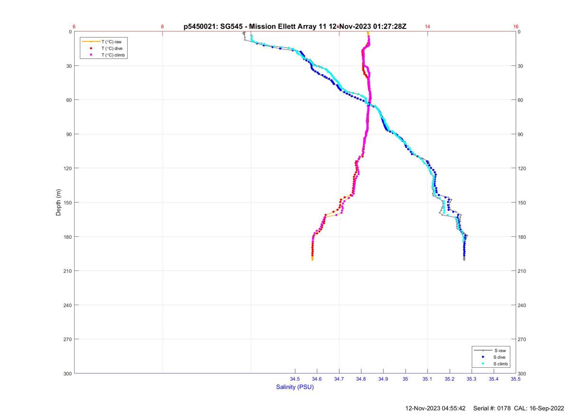Screen dimensions: 570x420
Task: Select the 'S dive' legend entry
Action: pyautogui.click(x=500, y=357)
